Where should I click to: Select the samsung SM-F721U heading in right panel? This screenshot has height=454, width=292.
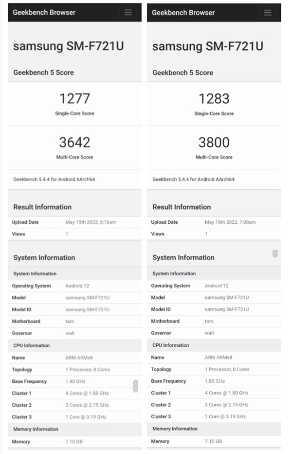pos(208,46)
